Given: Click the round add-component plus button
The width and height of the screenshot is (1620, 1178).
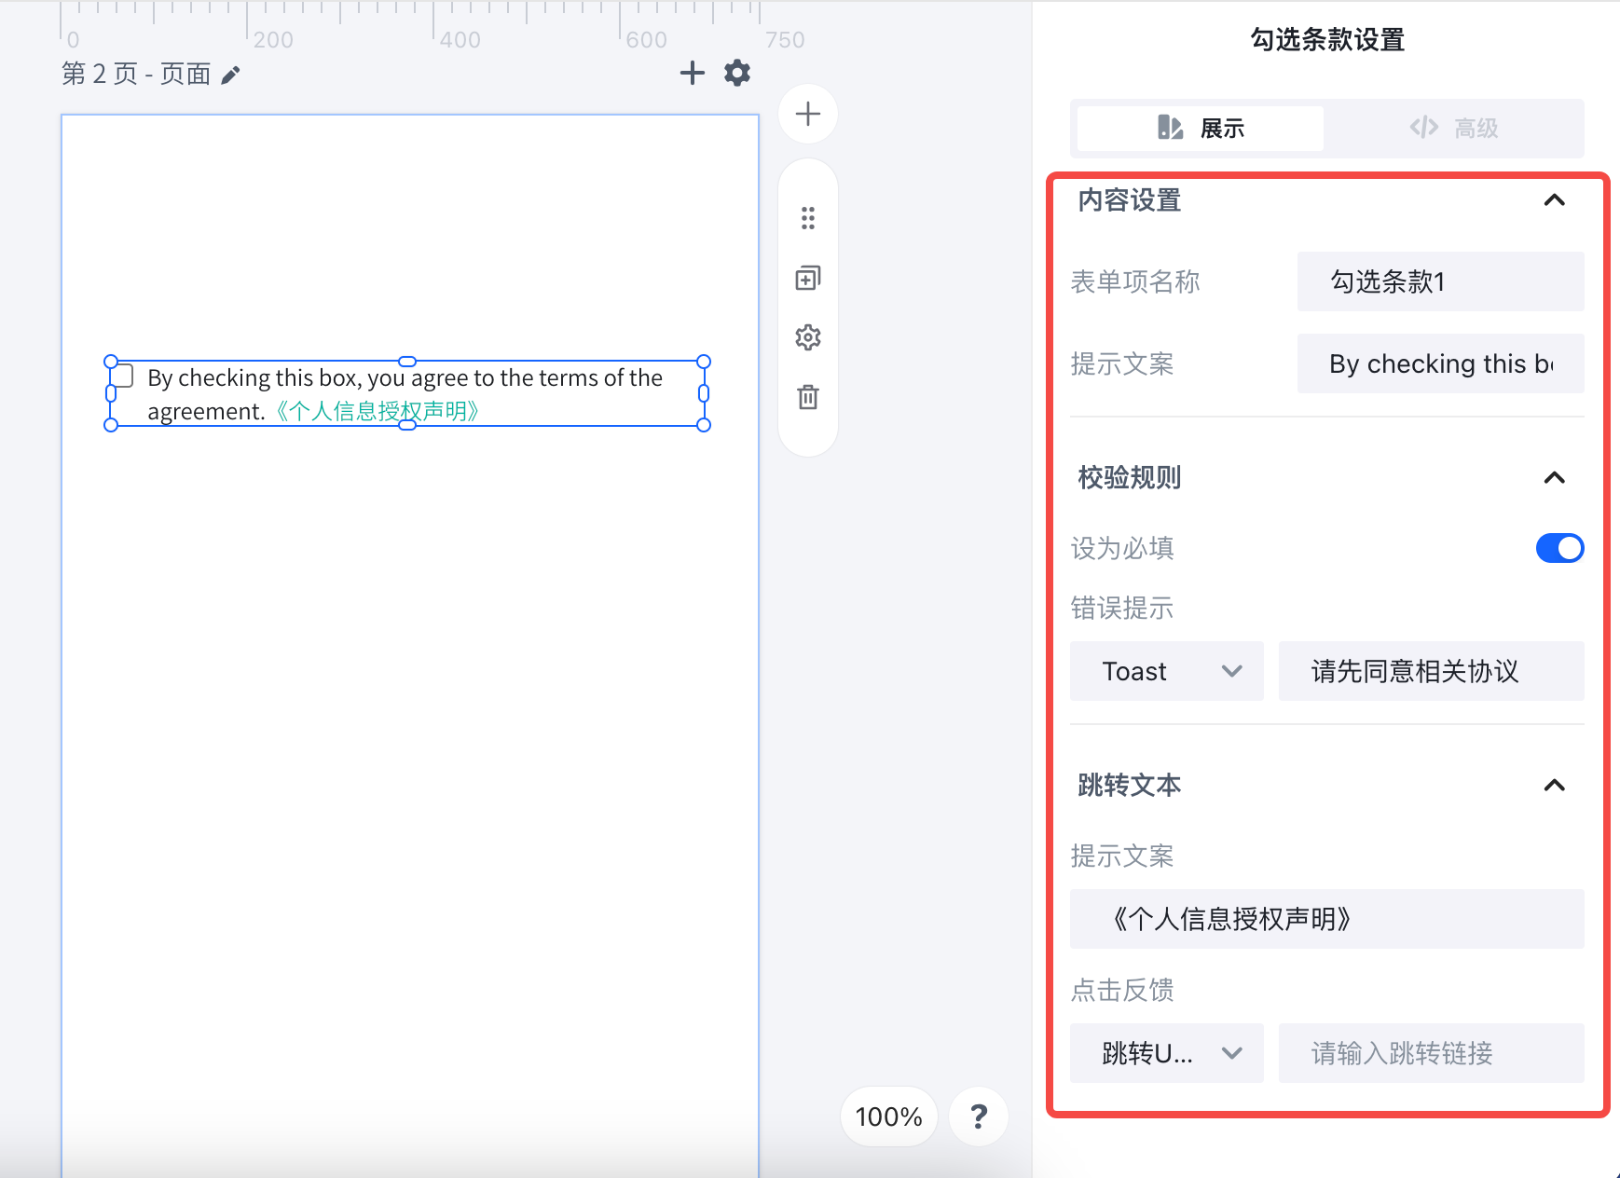Looking at the screenshot, I should pos(808,114).
